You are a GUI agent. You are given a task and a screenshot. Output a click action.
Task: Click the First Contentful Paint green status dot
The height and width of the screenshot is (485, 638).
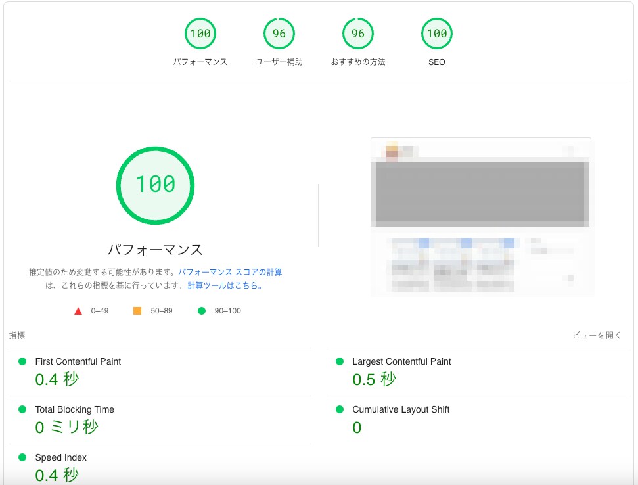point(22,361)
